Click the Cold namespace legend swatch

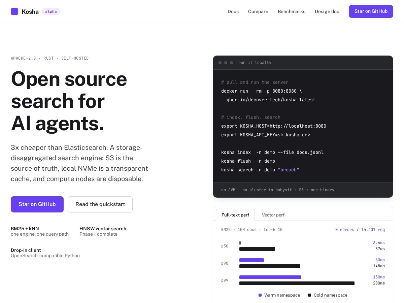pos(309,295)
